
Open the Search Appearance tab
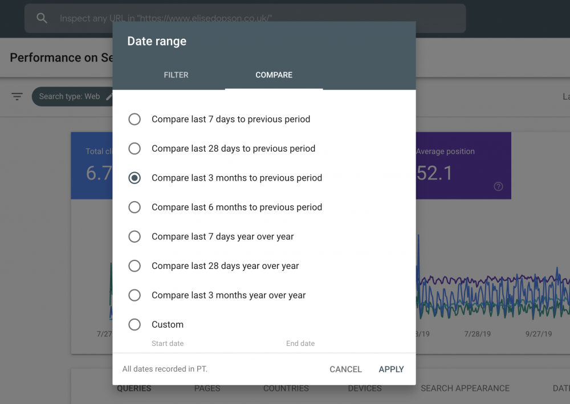point(465,388)
